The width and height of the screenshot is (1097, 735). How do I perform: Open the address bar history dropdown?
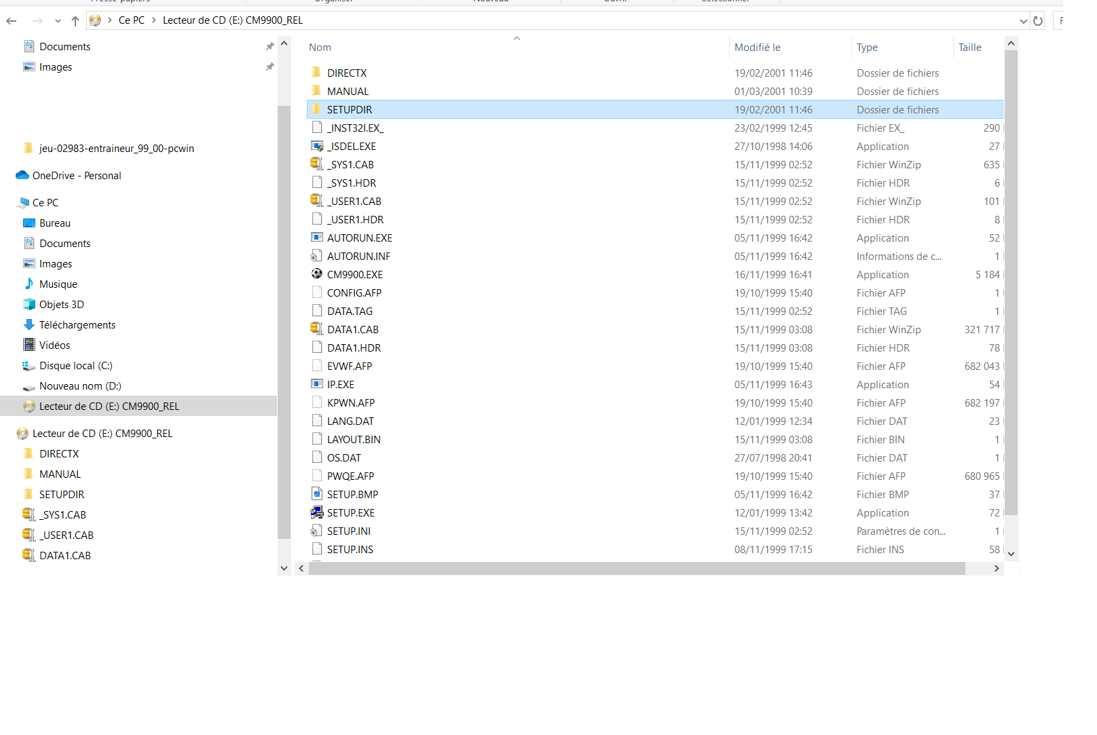[x=1023, y=21]
